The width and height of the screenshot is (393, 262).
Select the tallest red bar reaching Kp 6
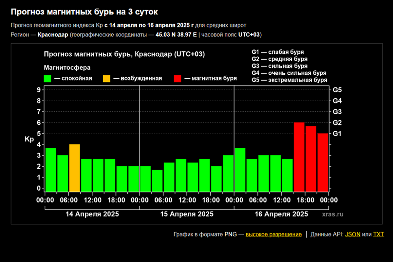tap(299, 157)
